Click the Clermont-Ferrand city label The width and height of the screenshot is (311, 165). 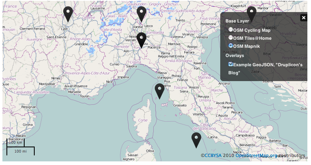click(32, 29)
